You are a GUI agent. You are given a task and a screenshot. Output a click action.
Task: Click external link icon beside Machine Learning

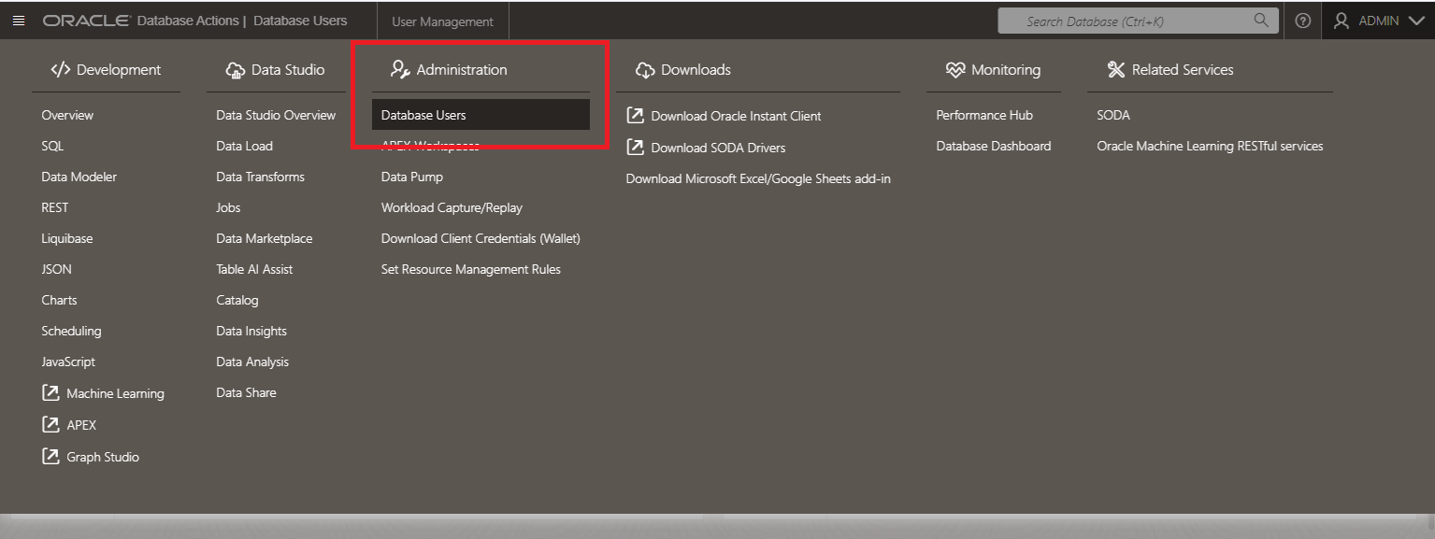coord(50,393)
